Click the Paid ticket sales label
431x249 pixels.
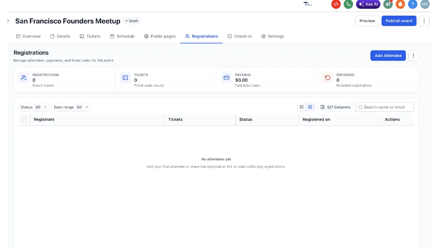tap(248, 85)
